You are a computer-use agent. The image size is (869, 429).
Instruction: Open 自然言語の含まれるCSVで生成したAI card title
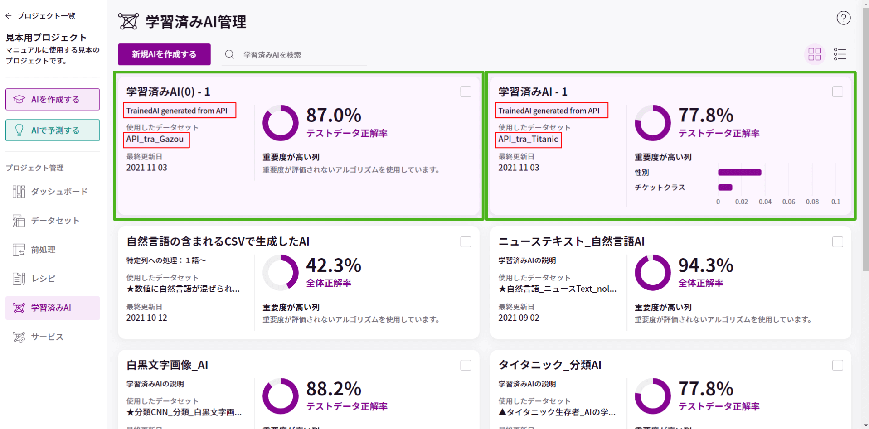pyautogui.click(x=218, y=241)
